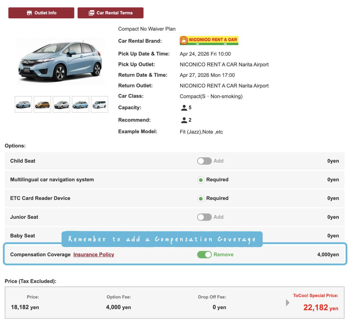Click the Price (Tax Excluded): heading
This screenshot has height=325, width=350.
tap(31, 281)
